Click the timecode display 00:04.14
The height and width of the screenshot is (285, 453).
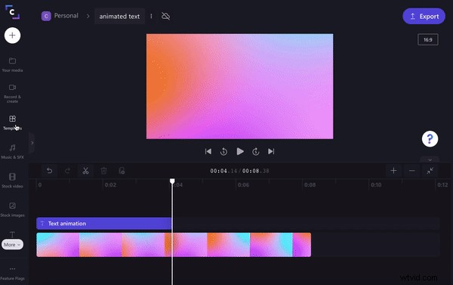click(x=223, y=171)
